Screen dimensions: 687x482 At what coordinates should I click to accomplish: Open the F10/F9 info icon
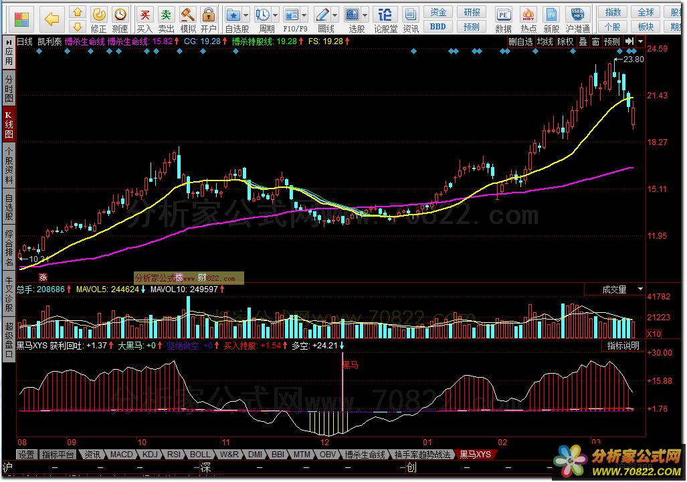pos(292,16)
